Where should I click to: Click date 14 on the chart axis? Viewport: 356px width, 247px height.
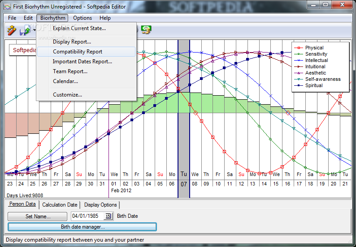pos(264,184)
